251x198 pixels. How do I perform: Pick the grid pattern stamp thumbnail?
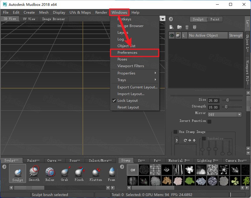pyautogui.click(x=155, y=170)
